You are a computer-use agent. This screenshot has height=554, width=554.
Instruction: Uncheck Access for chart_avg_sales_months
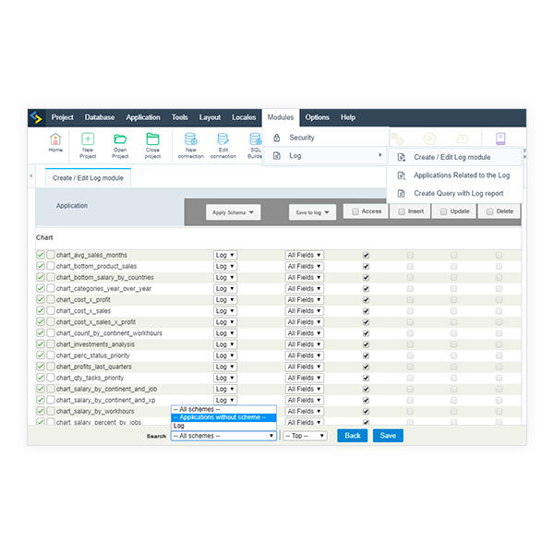(x=367, y=255)
